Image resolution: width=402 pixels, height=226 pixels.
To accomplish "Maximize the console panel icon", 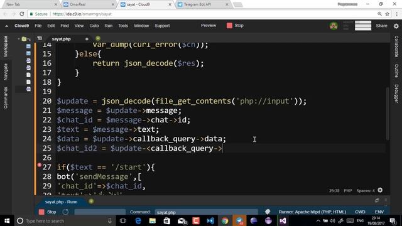I will click(377, 200).
